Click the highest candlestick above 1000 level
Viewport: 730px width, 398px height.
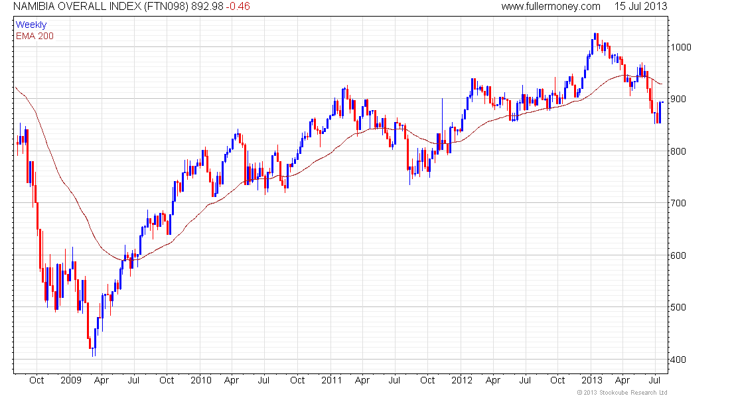coord(595,41)
